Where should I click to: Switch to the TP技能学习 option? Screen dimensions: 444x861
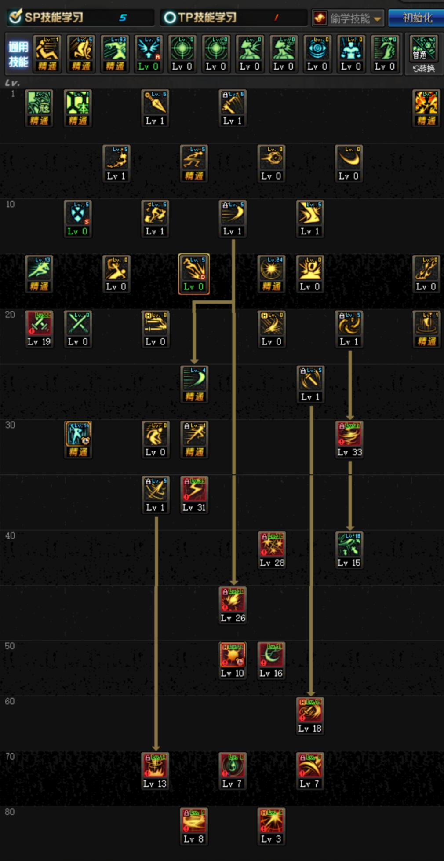pyautogui.click(x=233, y=18)
